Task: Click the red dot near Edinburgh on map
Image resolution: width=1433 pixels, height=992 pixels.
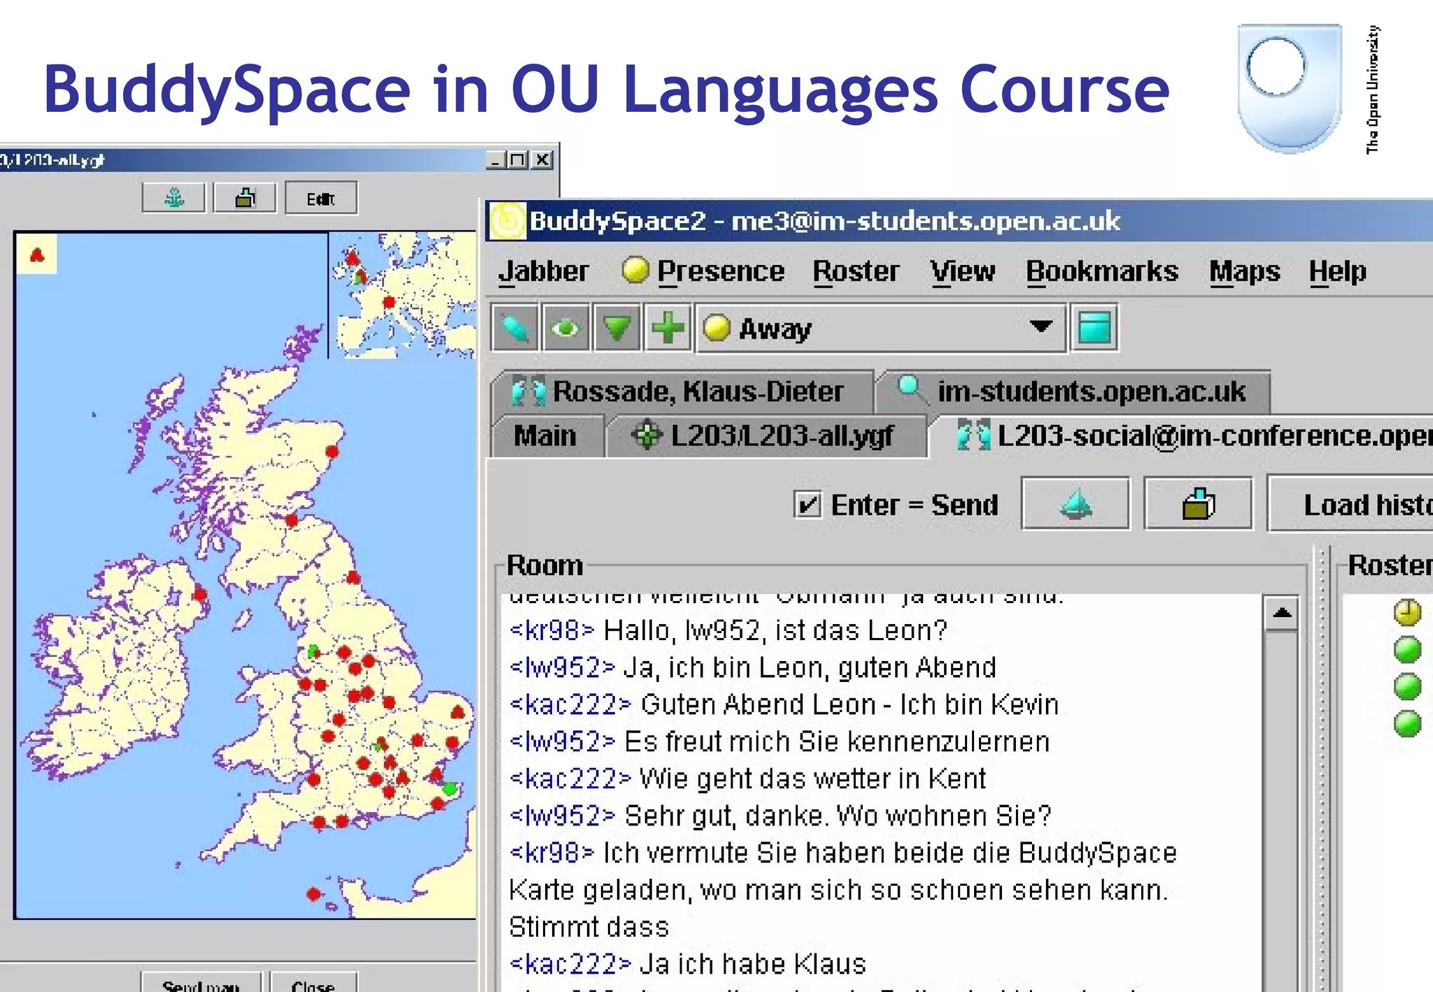Action: tap(292, 520)
